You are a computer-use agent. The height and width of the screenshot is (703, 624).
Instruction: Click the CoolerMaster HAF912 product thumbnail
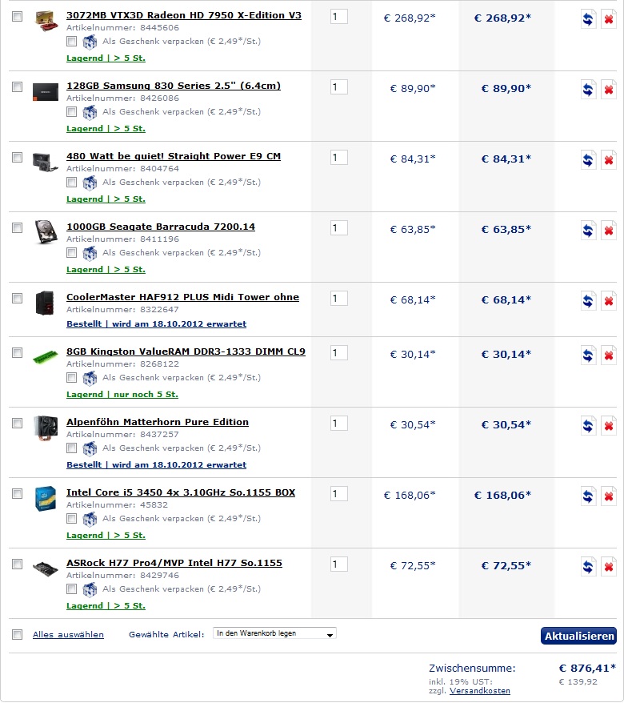(x=45, y=303)
